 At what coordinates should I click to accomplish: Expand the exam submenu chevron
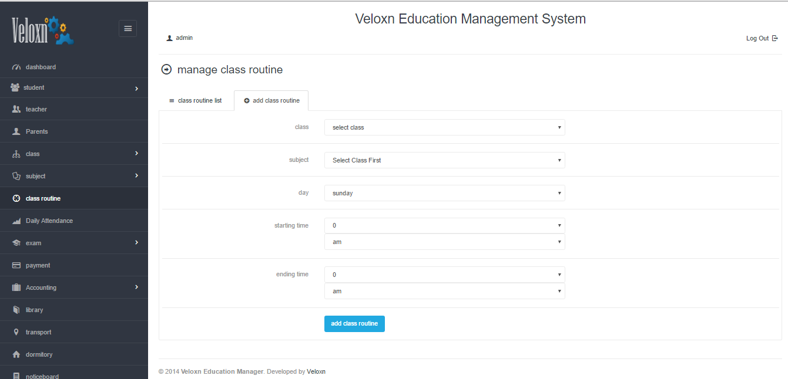(136, 242)
